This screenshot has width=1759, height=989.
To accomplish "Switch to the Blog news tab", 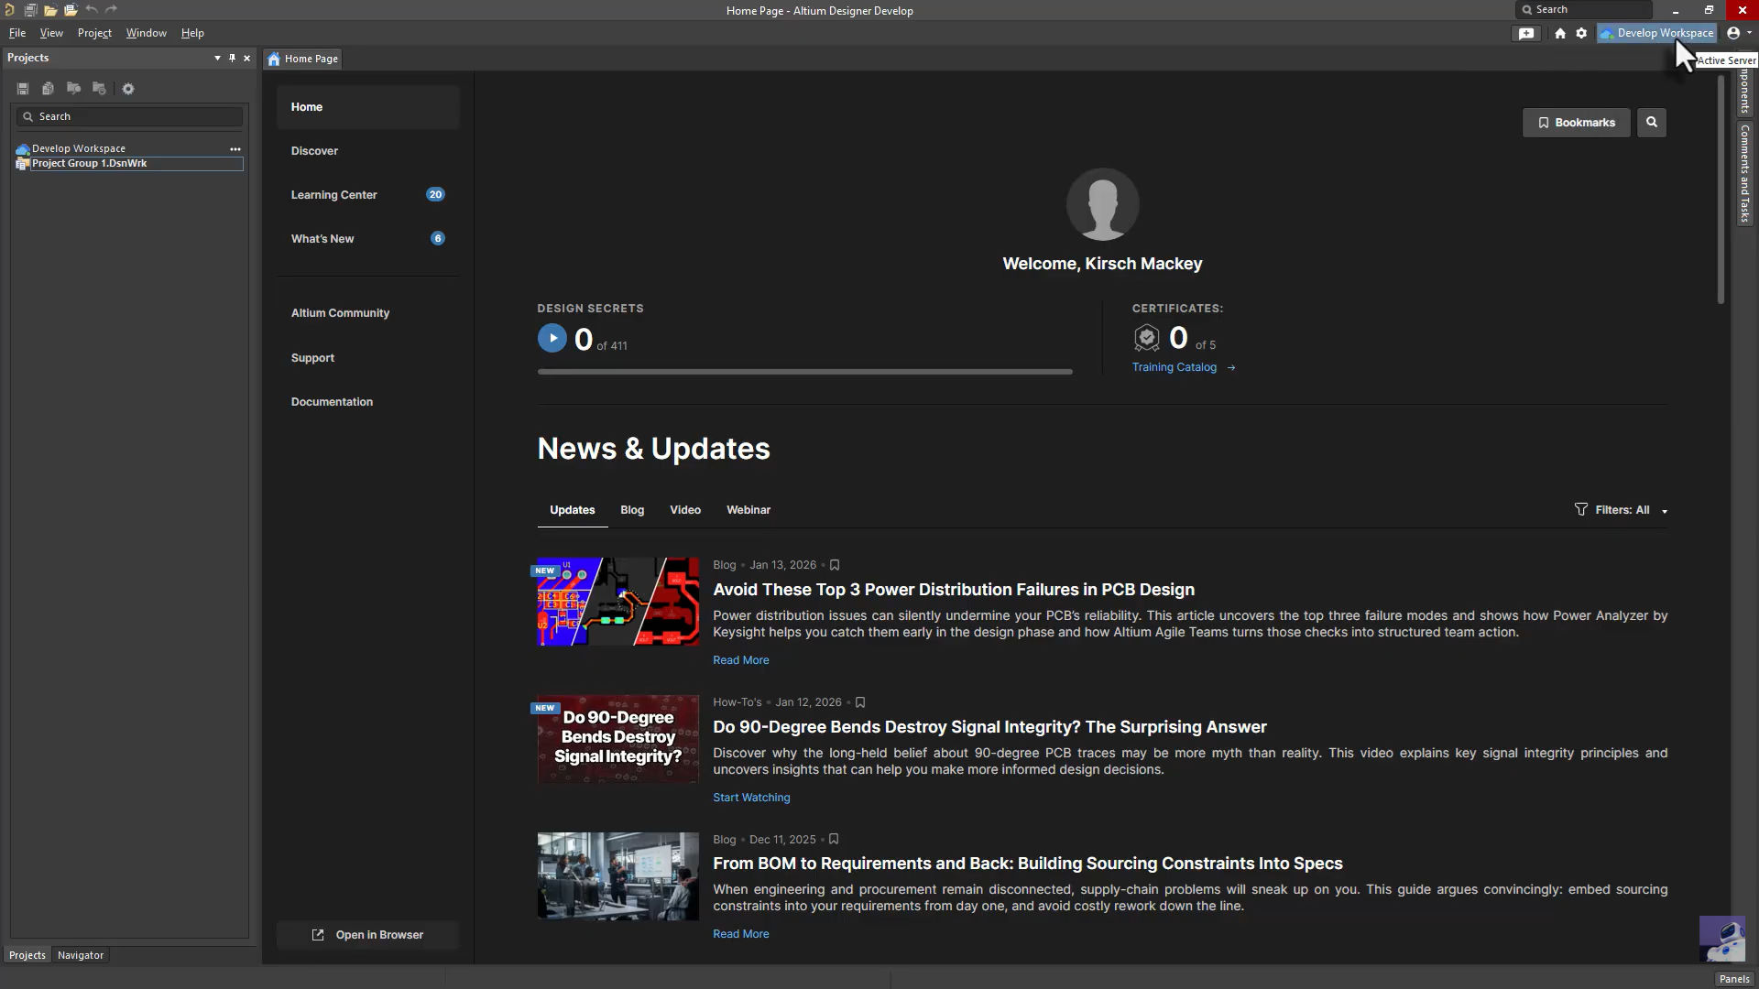I will (x=632, y=510).
